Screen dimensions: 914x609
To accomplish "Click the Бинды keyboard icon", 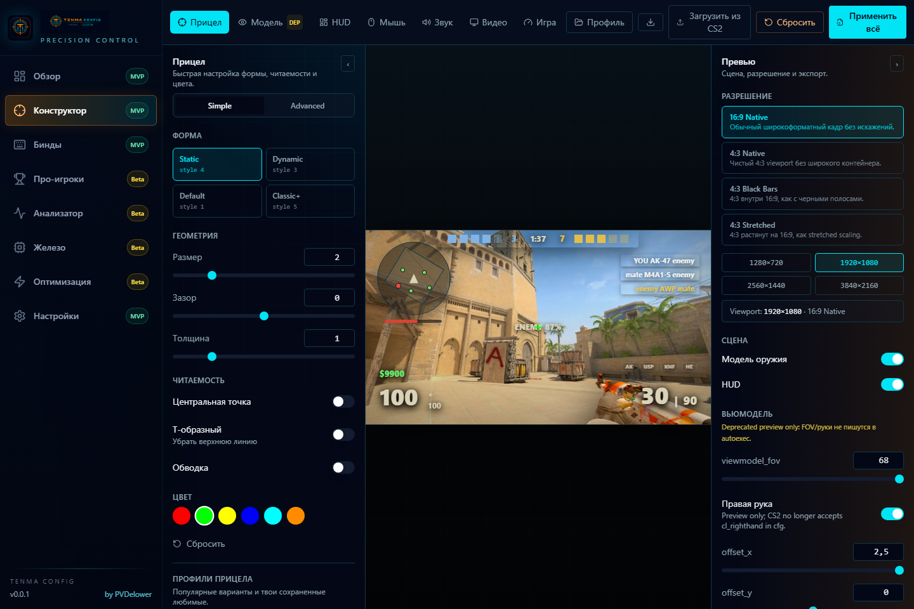I will [20, 145].
